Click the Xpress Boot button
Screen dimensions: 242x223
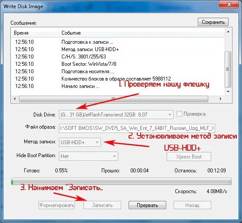[189, 157]
